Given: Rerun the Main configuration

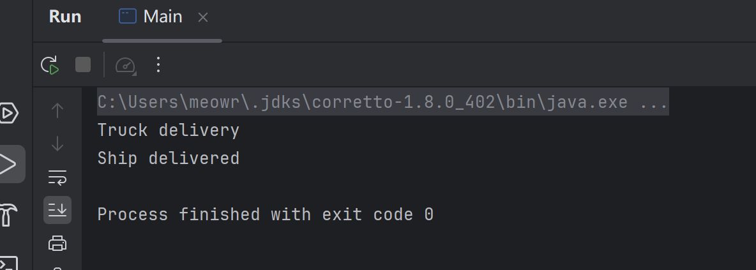Looking at the screenshot, I should tap(50, 64).
